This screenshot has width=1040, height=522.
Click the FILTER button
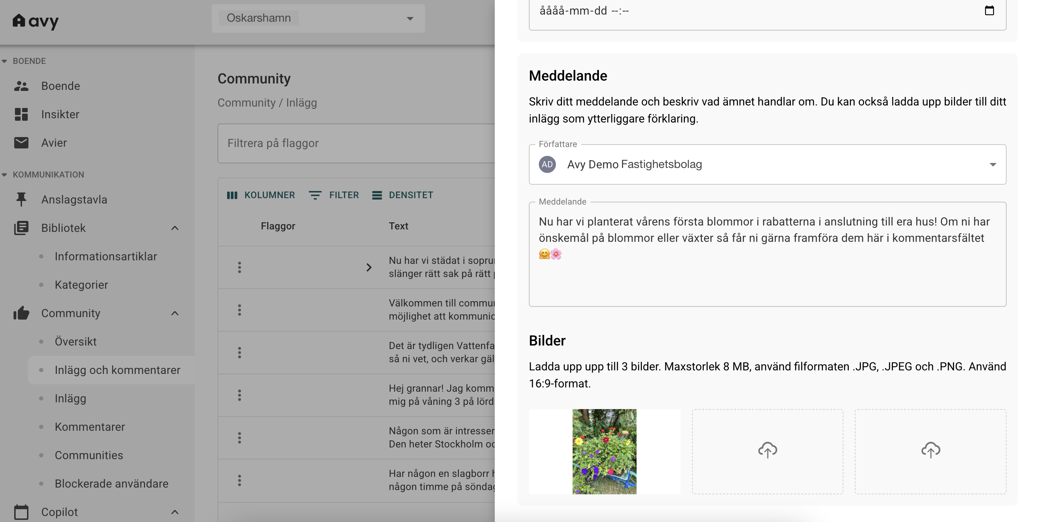(x=334, y=195)
